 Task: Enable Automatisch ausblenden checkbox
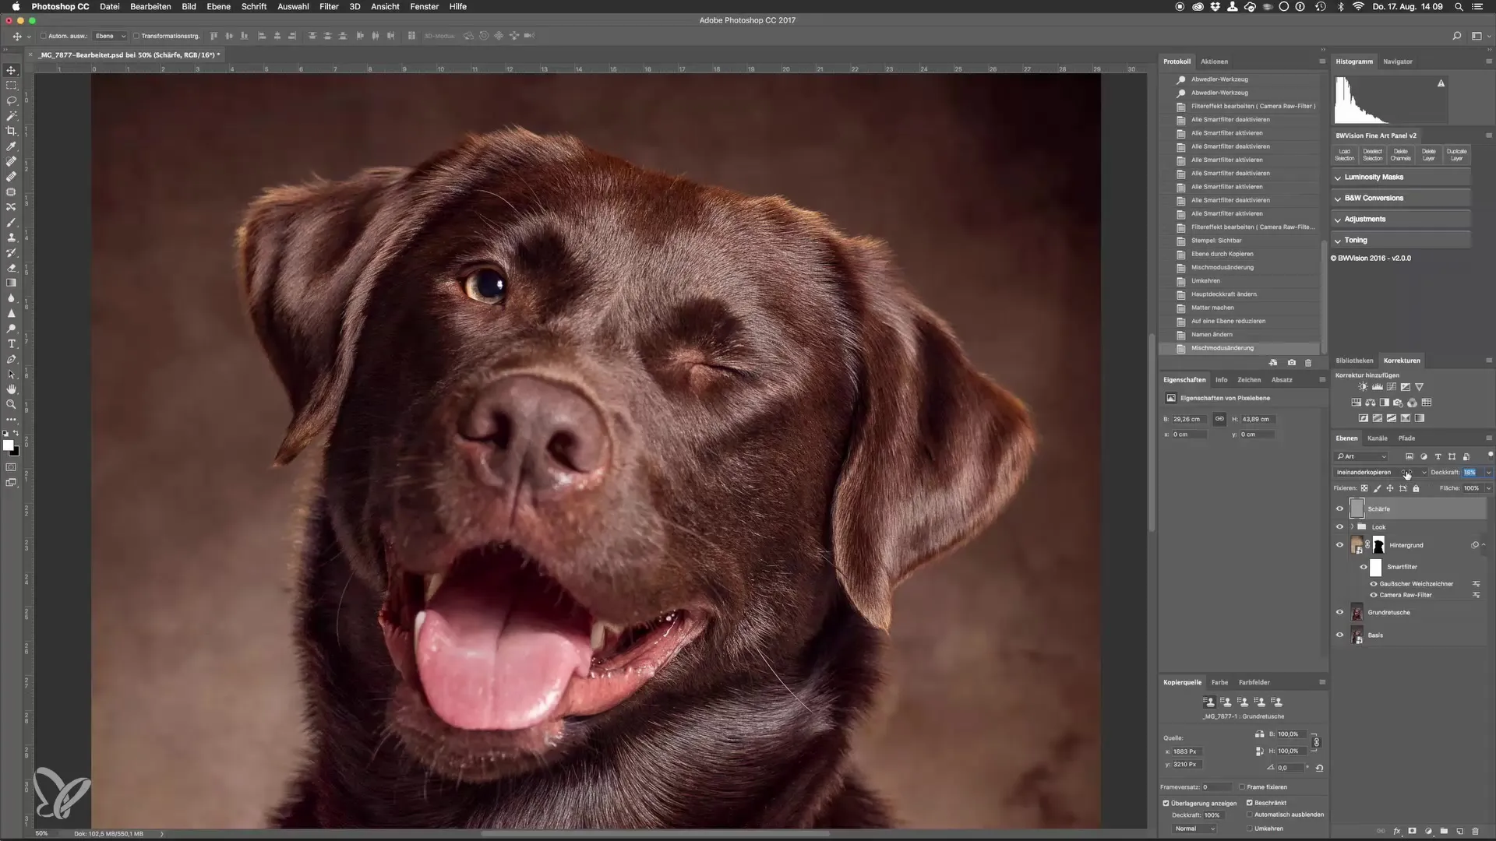point(1249,815)
